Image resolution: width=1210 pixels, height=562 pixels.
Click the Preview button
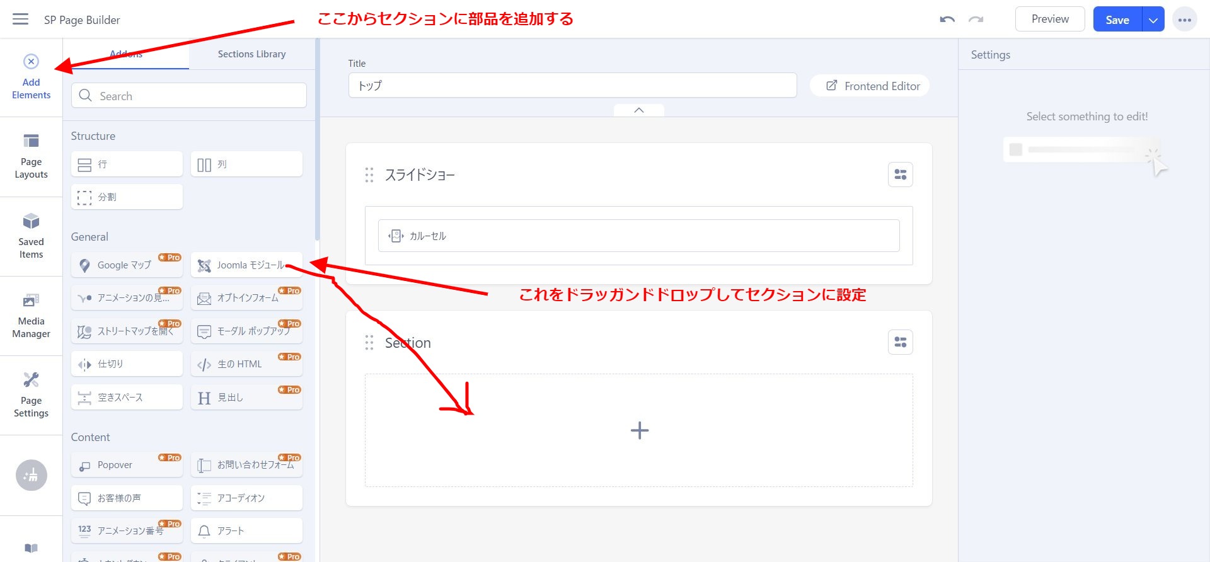pyautogui.click(x=1049, y=20)
